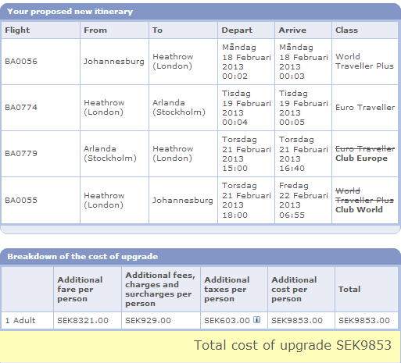Click the bold Club Europe class text
Viewport: 401px width, 363px height.
pyautogui.click(x=361, y=158)
